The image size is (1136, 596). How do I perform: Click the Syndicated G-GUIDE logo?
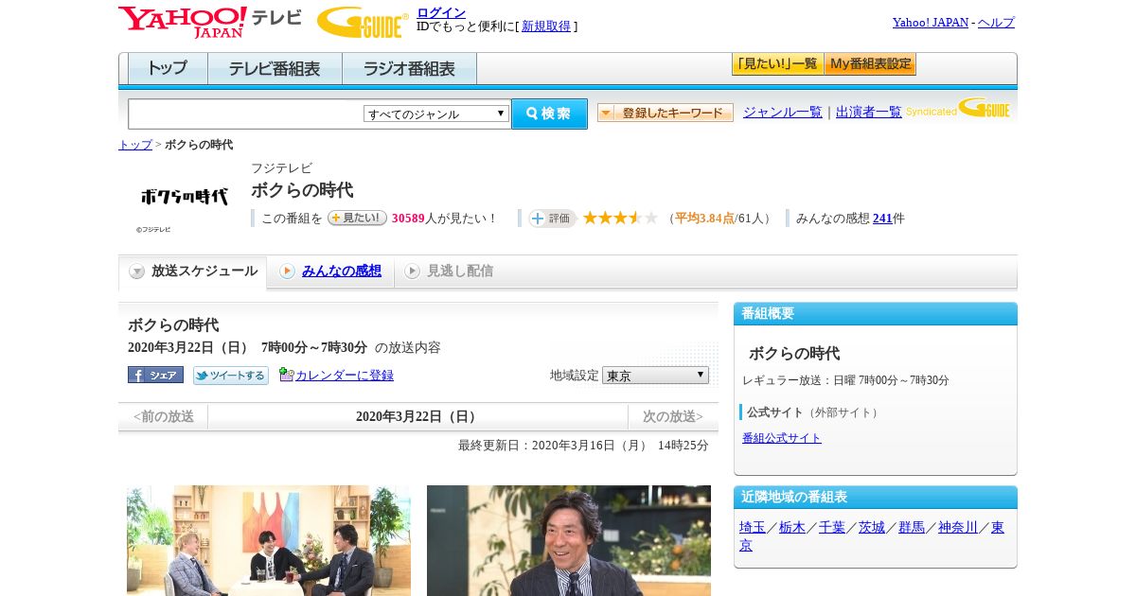(x=959, y=109)
